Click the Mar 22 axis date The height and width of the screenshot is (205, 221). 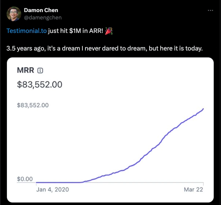(194, 190)
